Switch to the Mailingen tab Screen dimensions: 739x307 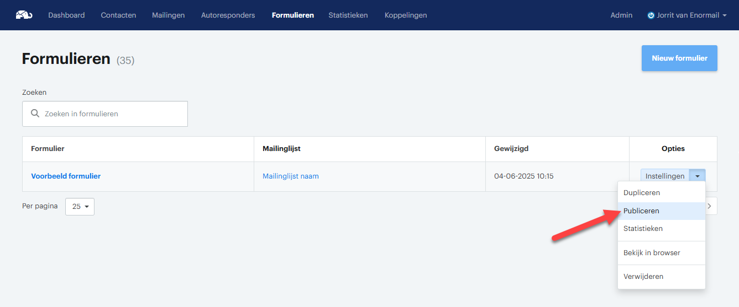(x=169, y=15)
